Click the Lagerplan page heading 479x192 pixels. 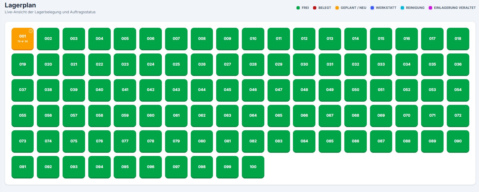[20, 5]
